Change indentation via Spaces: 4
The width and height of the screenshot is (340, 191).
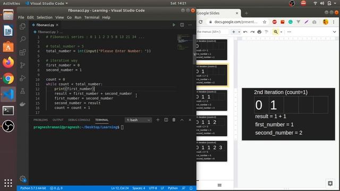point(139,188)
